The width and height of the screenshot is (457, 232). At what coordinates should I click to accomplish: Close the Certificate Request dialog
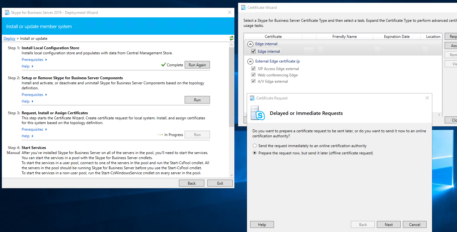click(x=427, y=98)
